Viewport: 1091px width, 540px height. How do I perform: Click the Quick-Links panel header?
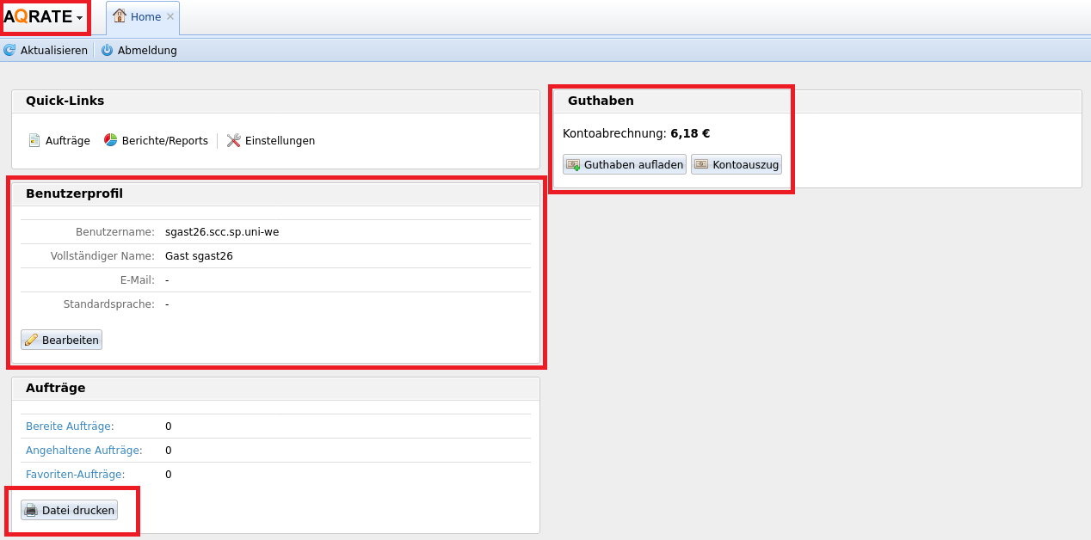[65, 101]
